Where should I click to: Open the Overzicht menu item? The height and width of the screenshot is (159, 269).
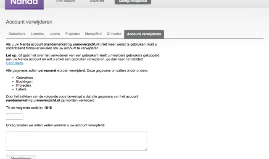[97, 1]
